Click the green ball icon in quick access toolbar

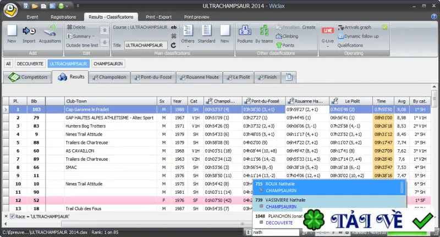tap(61, 5)
